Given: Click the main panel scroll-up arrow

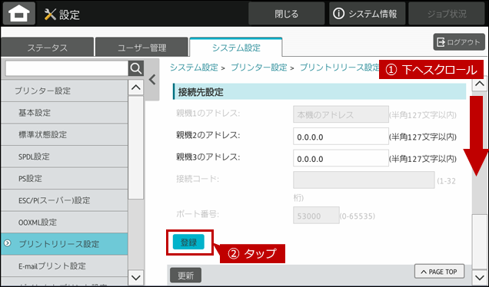Looking at the screenshot, I should coord(480,84).
